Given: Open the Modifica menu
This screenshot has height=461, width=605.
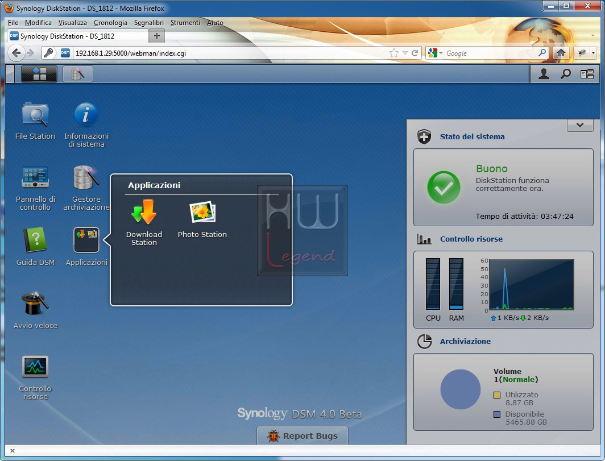Looking at the screenshot, I should 38,23.
